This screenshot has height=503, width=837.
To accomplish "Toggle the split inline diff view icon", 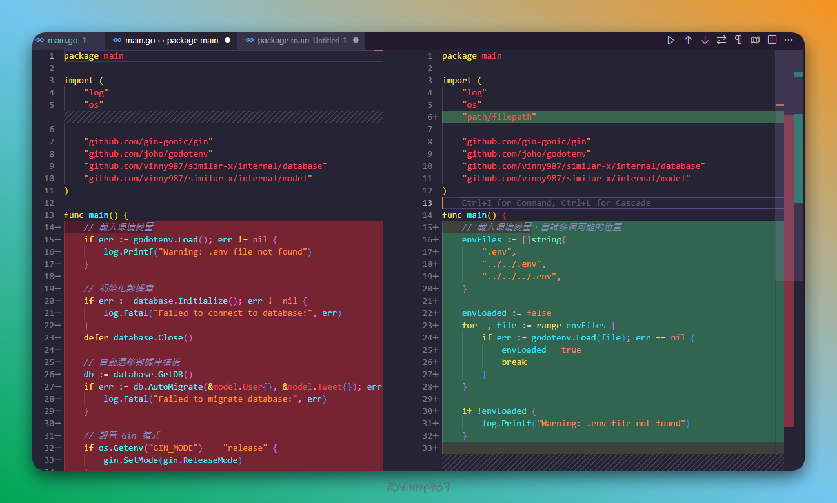I will coord(772,40).
